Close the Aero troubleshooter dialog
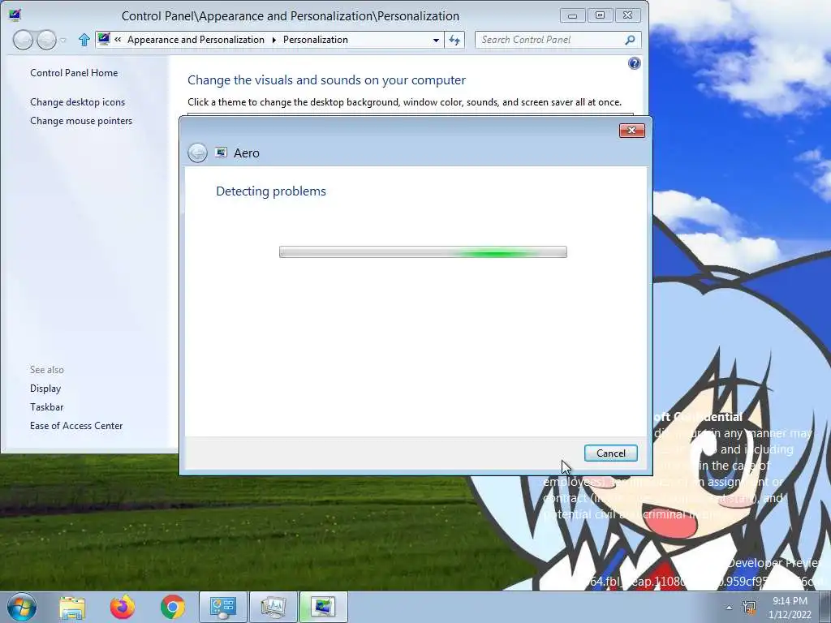Viewport: 831px width, 623px height. [x=631, y=131]
